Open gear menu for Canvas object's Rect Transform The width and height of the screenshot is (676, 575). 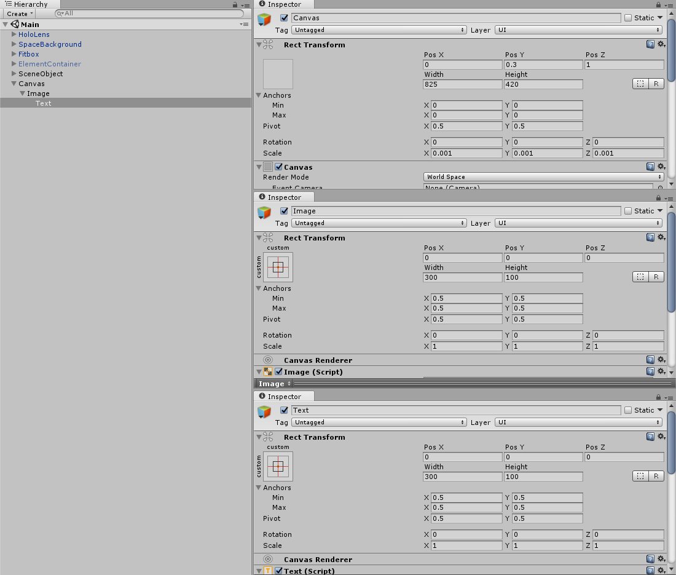point(661,44)
